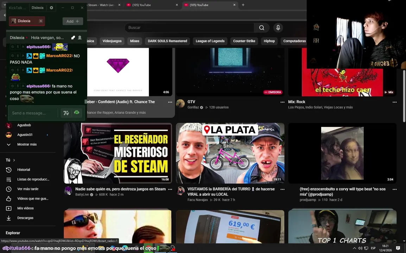
Task: Select the Dislexia title tab in KickTalk titlebar
Action: coord(38,8)
